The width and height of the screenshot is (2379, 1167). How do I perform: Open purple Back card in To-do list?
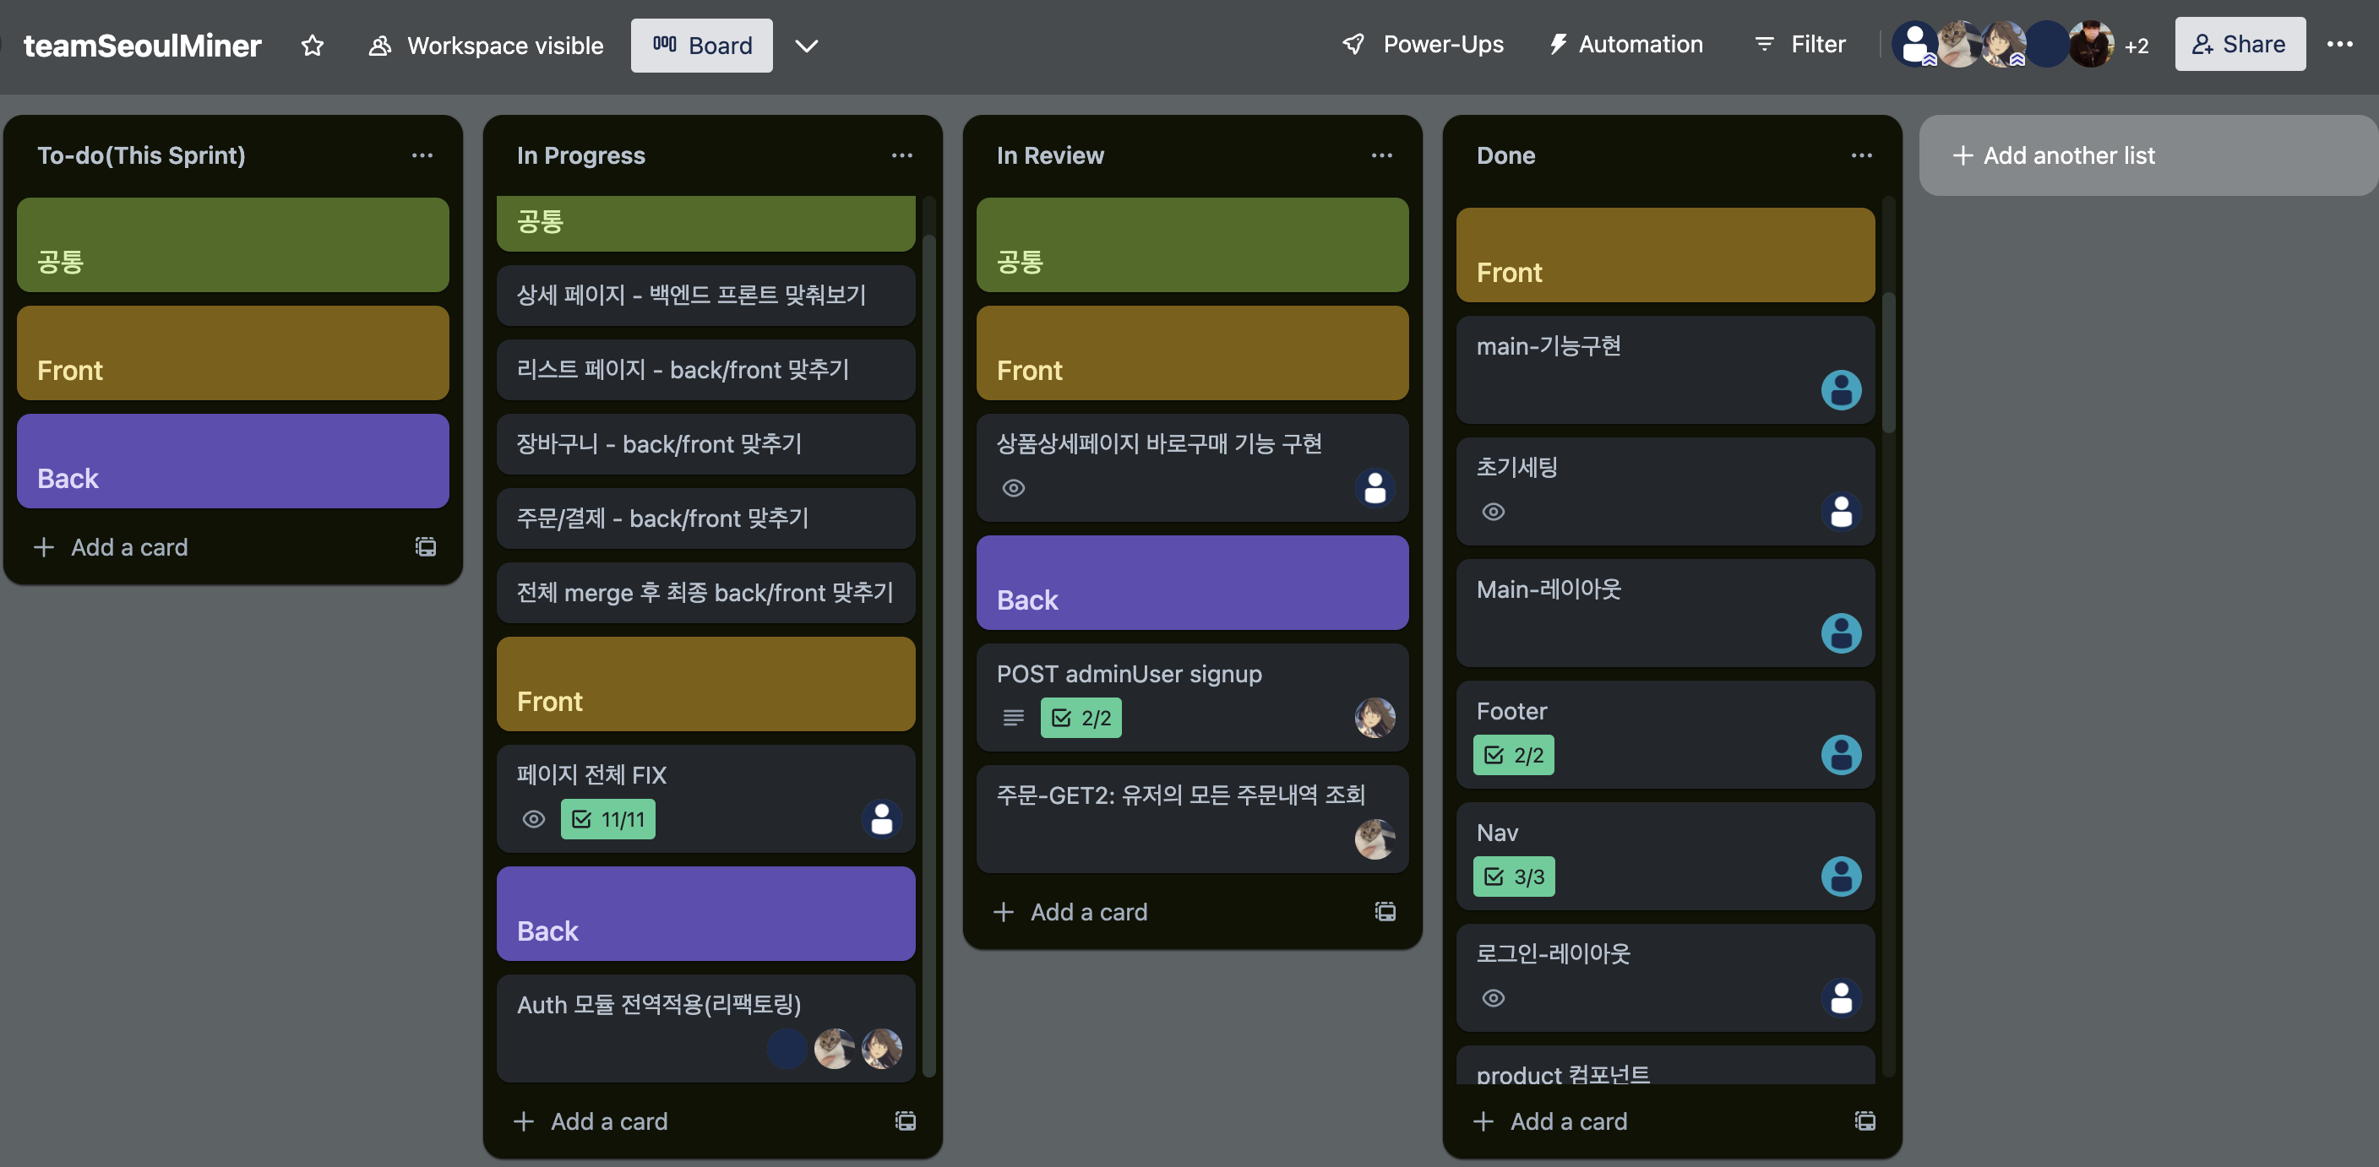click(232, 461)
